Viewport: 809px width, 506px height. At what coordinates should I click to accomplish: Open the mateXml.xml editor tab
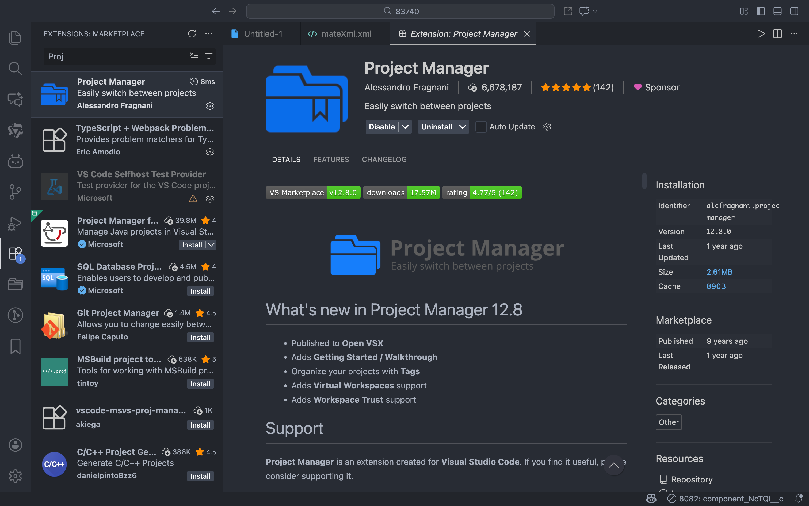(x=346, y=33)
